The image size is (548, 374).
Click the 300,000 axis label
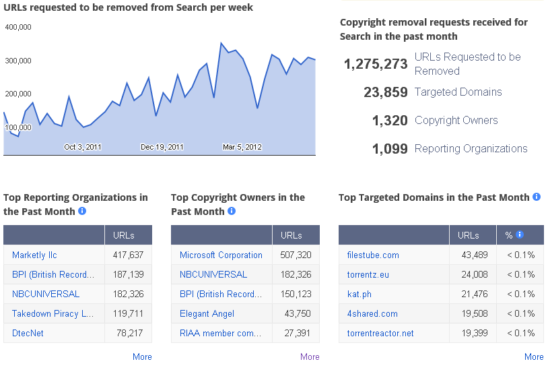tap(18, 61)
